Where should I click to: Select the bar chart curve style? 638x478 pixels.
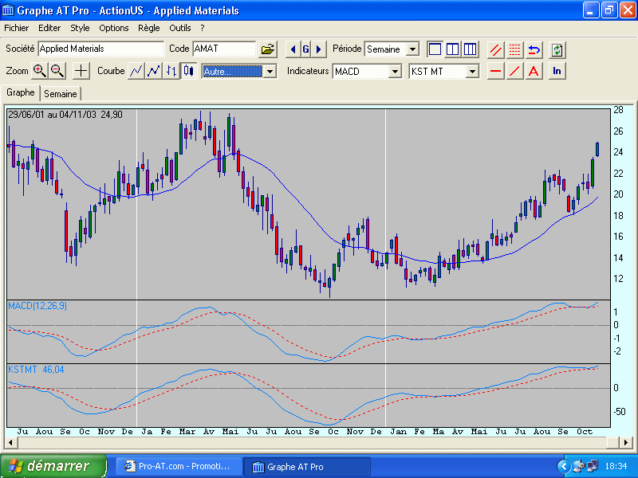(x=171, y=71)
